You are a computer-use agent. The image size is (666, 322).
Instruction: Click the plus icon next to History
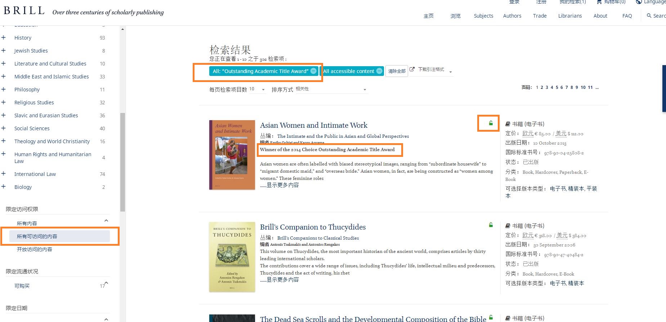pos(4,37)
